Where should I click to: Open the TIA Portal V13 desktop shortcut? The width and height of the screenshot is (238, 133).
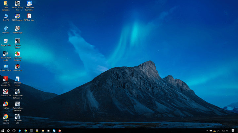click(x=18, y=117)
